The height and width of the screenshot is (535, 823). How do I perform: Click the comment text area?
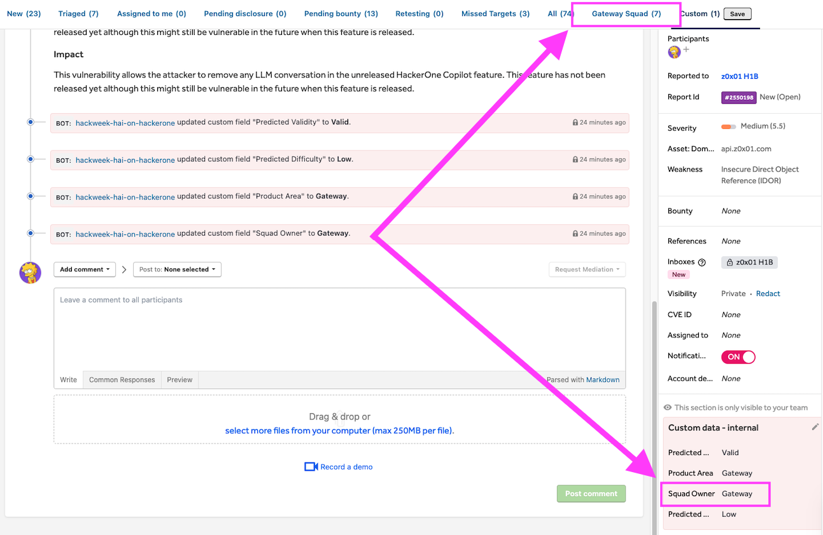pyautogui.click(x=339, y=330)
